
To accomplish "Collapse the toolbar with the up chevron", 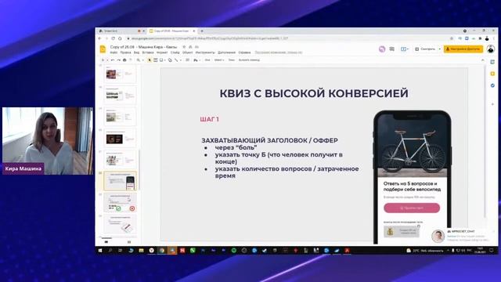I will (x=483, y=60).
